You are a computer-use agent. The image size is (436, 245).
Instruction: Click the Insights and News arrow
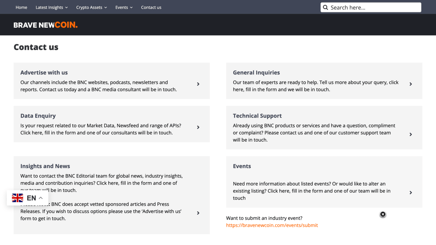coord(198,213)
